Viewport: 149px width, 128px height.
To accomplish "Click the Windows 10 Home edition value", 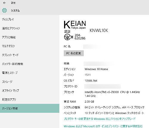I will tap(96, 69).
